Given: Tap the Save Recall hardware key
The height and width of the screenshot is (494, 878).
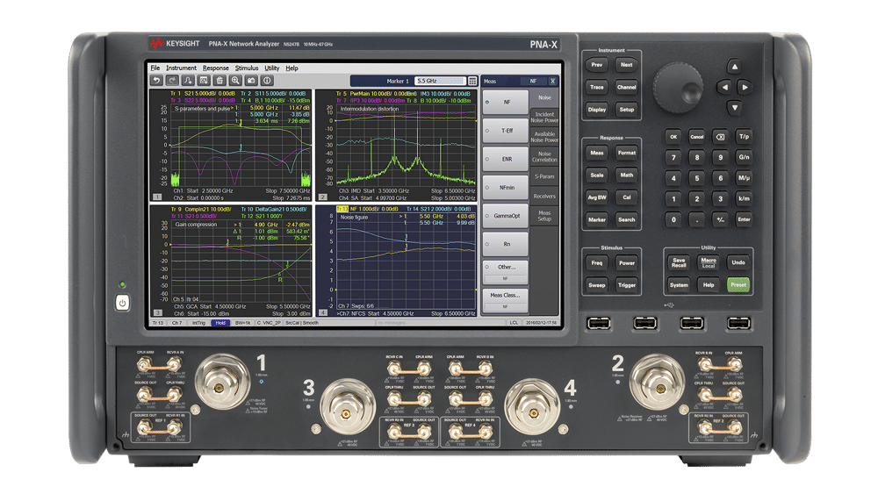Looking at the screenshot, I should [x=679, y=262].
